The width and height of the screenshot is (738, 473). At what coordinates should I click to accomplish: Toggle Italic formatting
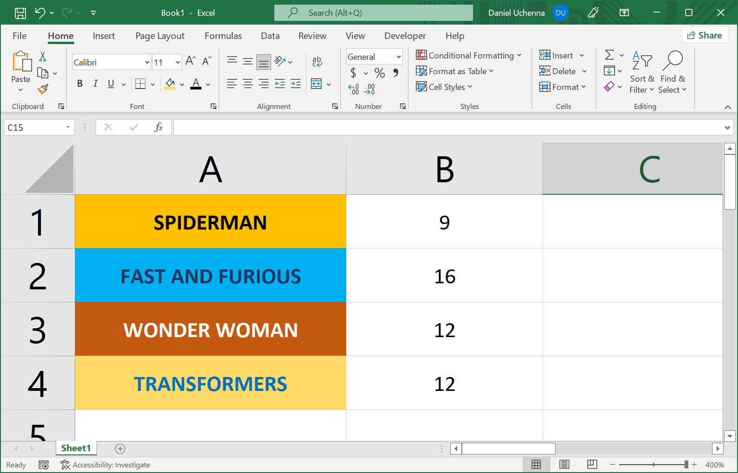[95, 83]
